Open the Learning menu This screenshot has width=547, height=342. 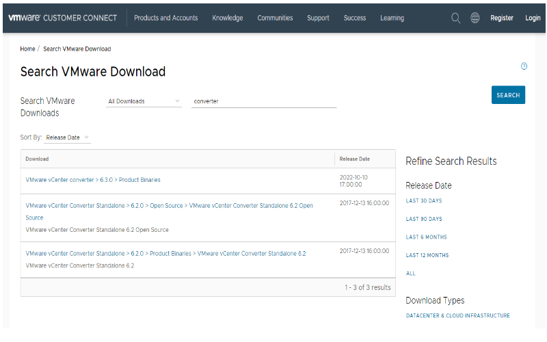[392, 18]
